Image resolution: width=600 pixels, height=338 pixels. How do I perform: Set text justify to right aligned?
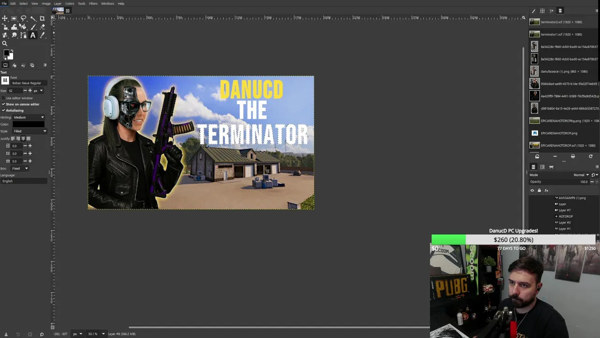(x=18, y=138)
